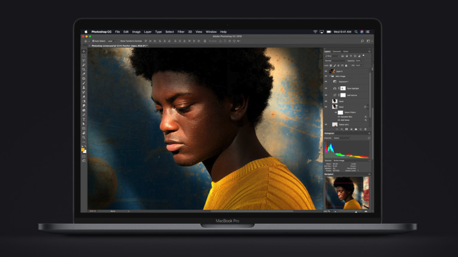Click the Navigator preview thumbnail
Viewport: 458px width, 257px height.
347,193
